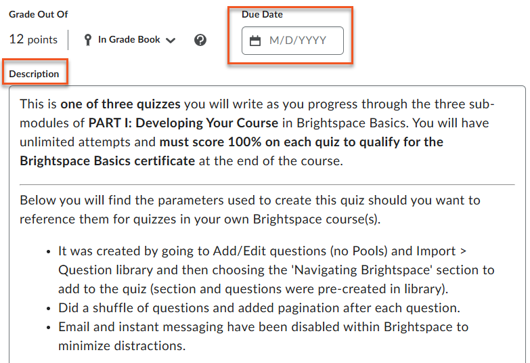The width and height of the screenshot is (530, 363).
Task: Click the calendar icon in Due Date
Action: (x=255, y=41)
